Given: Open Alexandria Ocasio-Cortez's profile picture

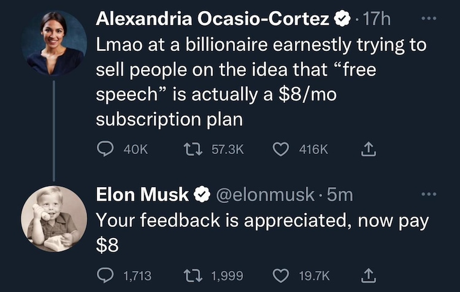Looking at the screenshot, I should pyautogui.click(x=53, y=44).
